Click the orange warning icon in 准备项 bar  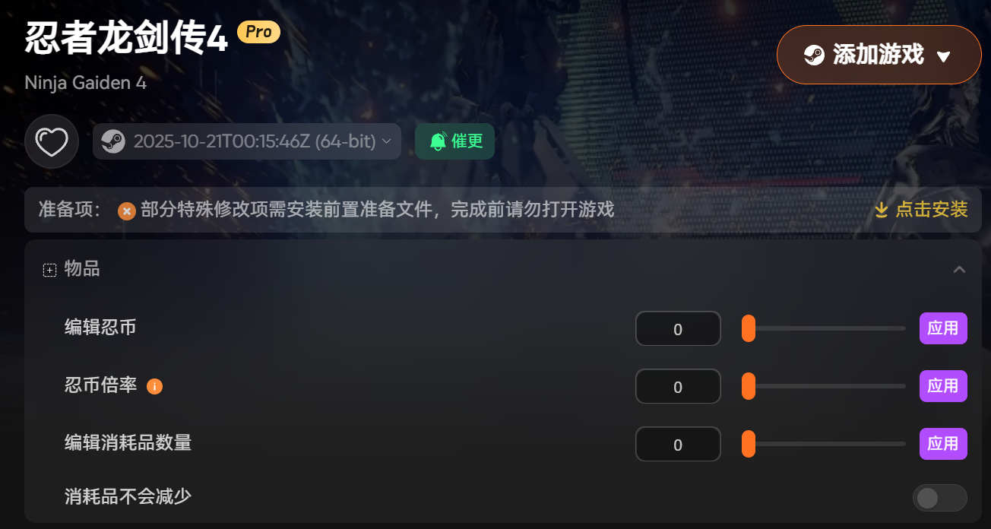point(127,211)
